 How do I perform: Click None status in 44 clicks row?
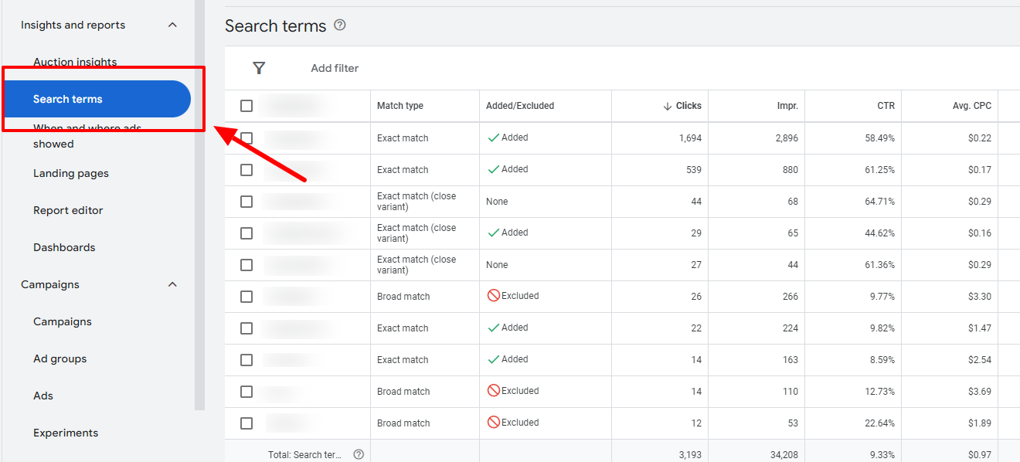(497, 202)
